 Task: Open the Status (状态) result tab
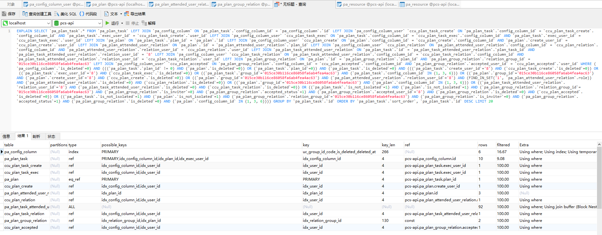pos(51,136)
